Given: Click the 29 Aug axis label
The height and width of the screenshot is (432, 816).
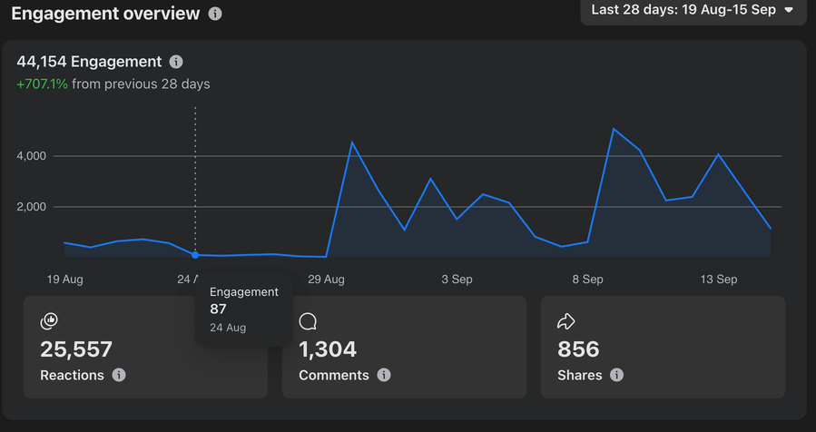Looking at the screenshot, I should pyautogui.click(x=326, y=280).
